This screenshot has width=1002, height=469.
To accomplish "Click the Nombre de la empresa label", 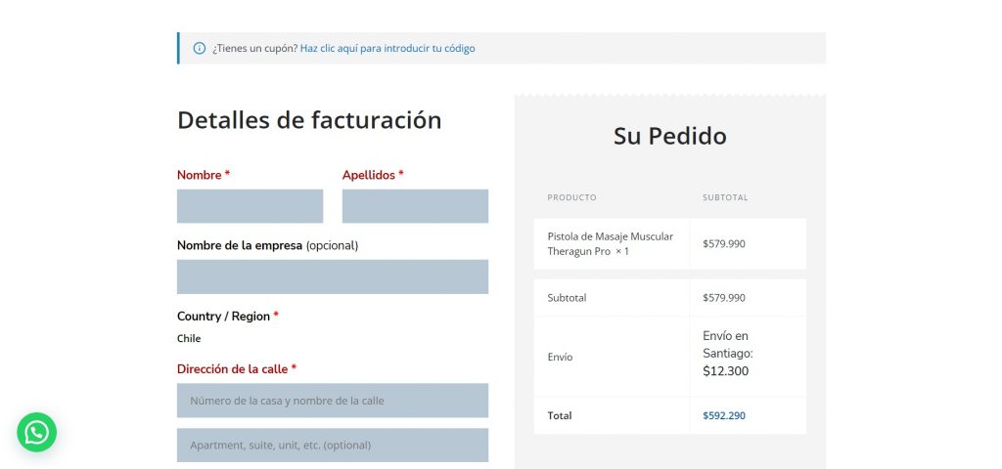I will (x=240, y=245).
